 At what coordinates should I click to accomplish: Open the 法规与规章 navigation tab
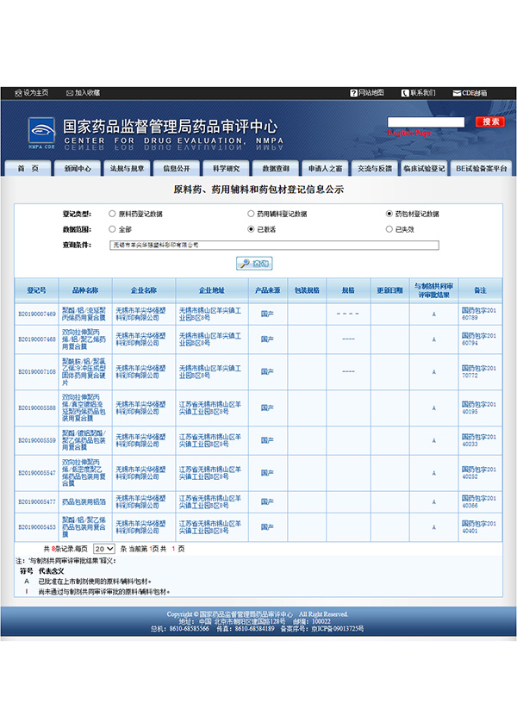[x=127, y=169]
